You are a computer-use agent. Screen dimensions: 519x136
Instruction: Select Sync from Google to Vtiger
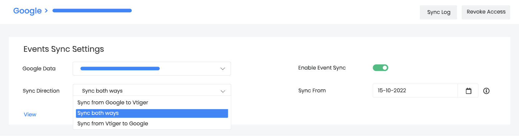pyautogui.click(x=113, y=103)
